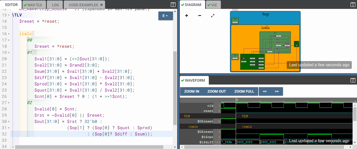Place cursor on $quot assignment line

point(84,90)
